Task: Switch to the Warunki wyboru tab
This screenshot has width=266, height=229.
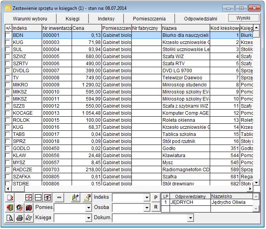Action: click(30, 18)
